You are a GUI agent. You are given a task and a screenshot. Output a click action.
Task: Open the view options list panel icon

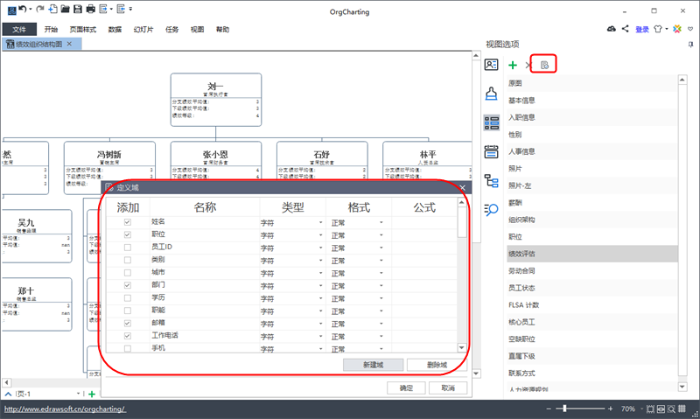click(492, 122)
